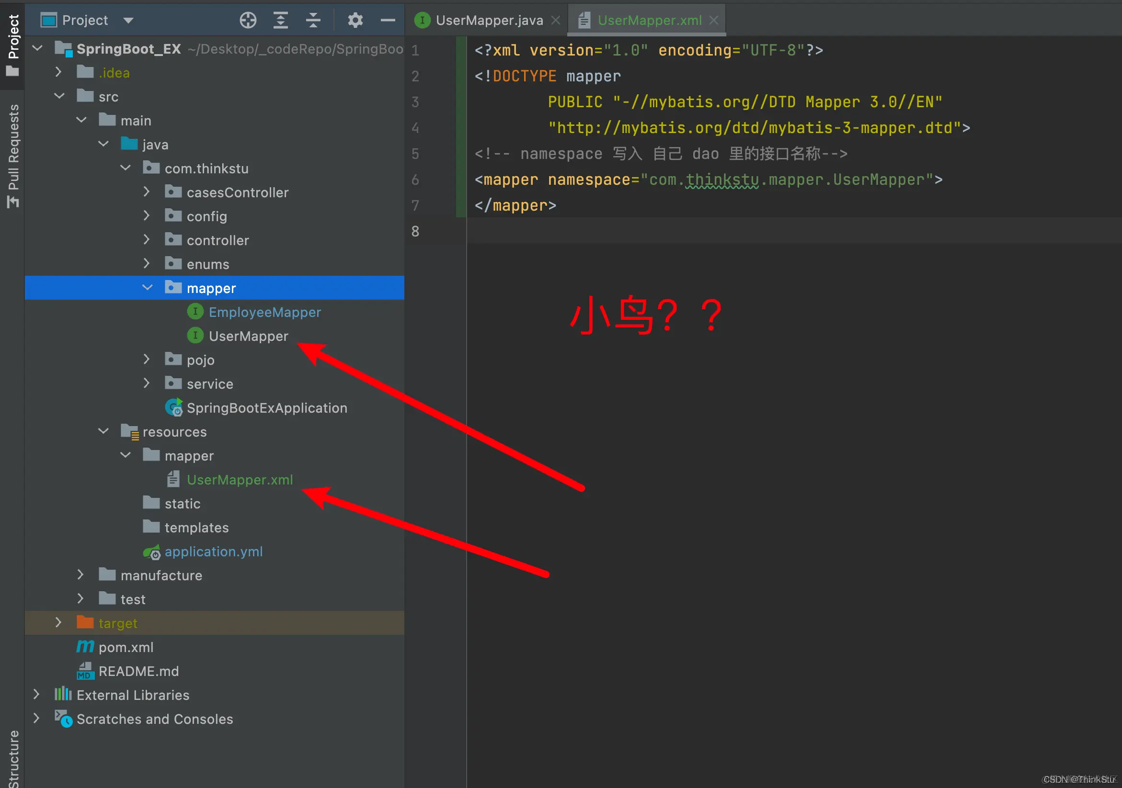The width and height of the screenshot is (1122, 788).
Task: Click the Collapse All toolbar icon
Action: coord(313,20)
